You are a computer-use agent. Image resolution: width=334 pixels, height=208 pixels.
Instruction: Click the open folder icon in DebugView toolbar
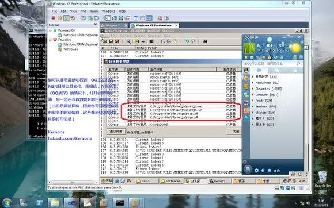105,41
